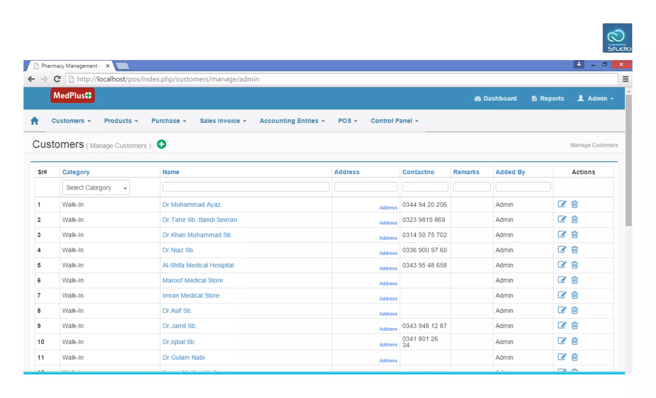Open the Select Category dropdown filter
The image size is (656, 398).
pos(96,188)
